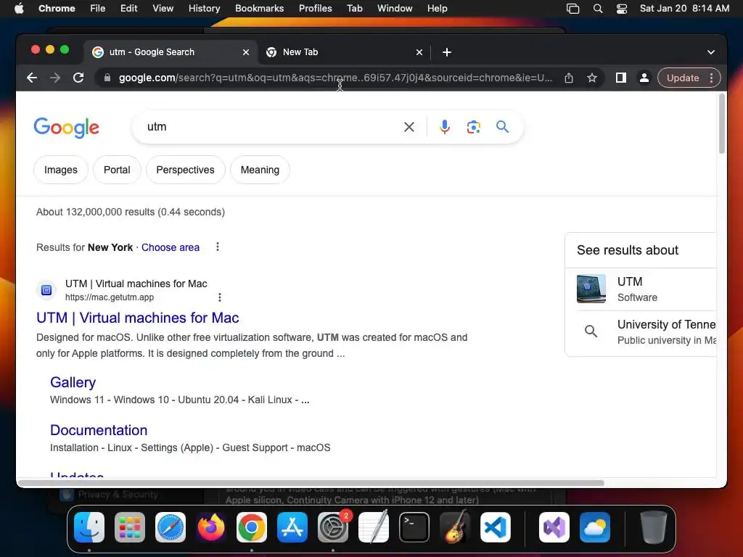Expand the tab search dropdown chevron
Viewport: 743px width, 557px height.
pyautogui.click(x=711, y=52)
